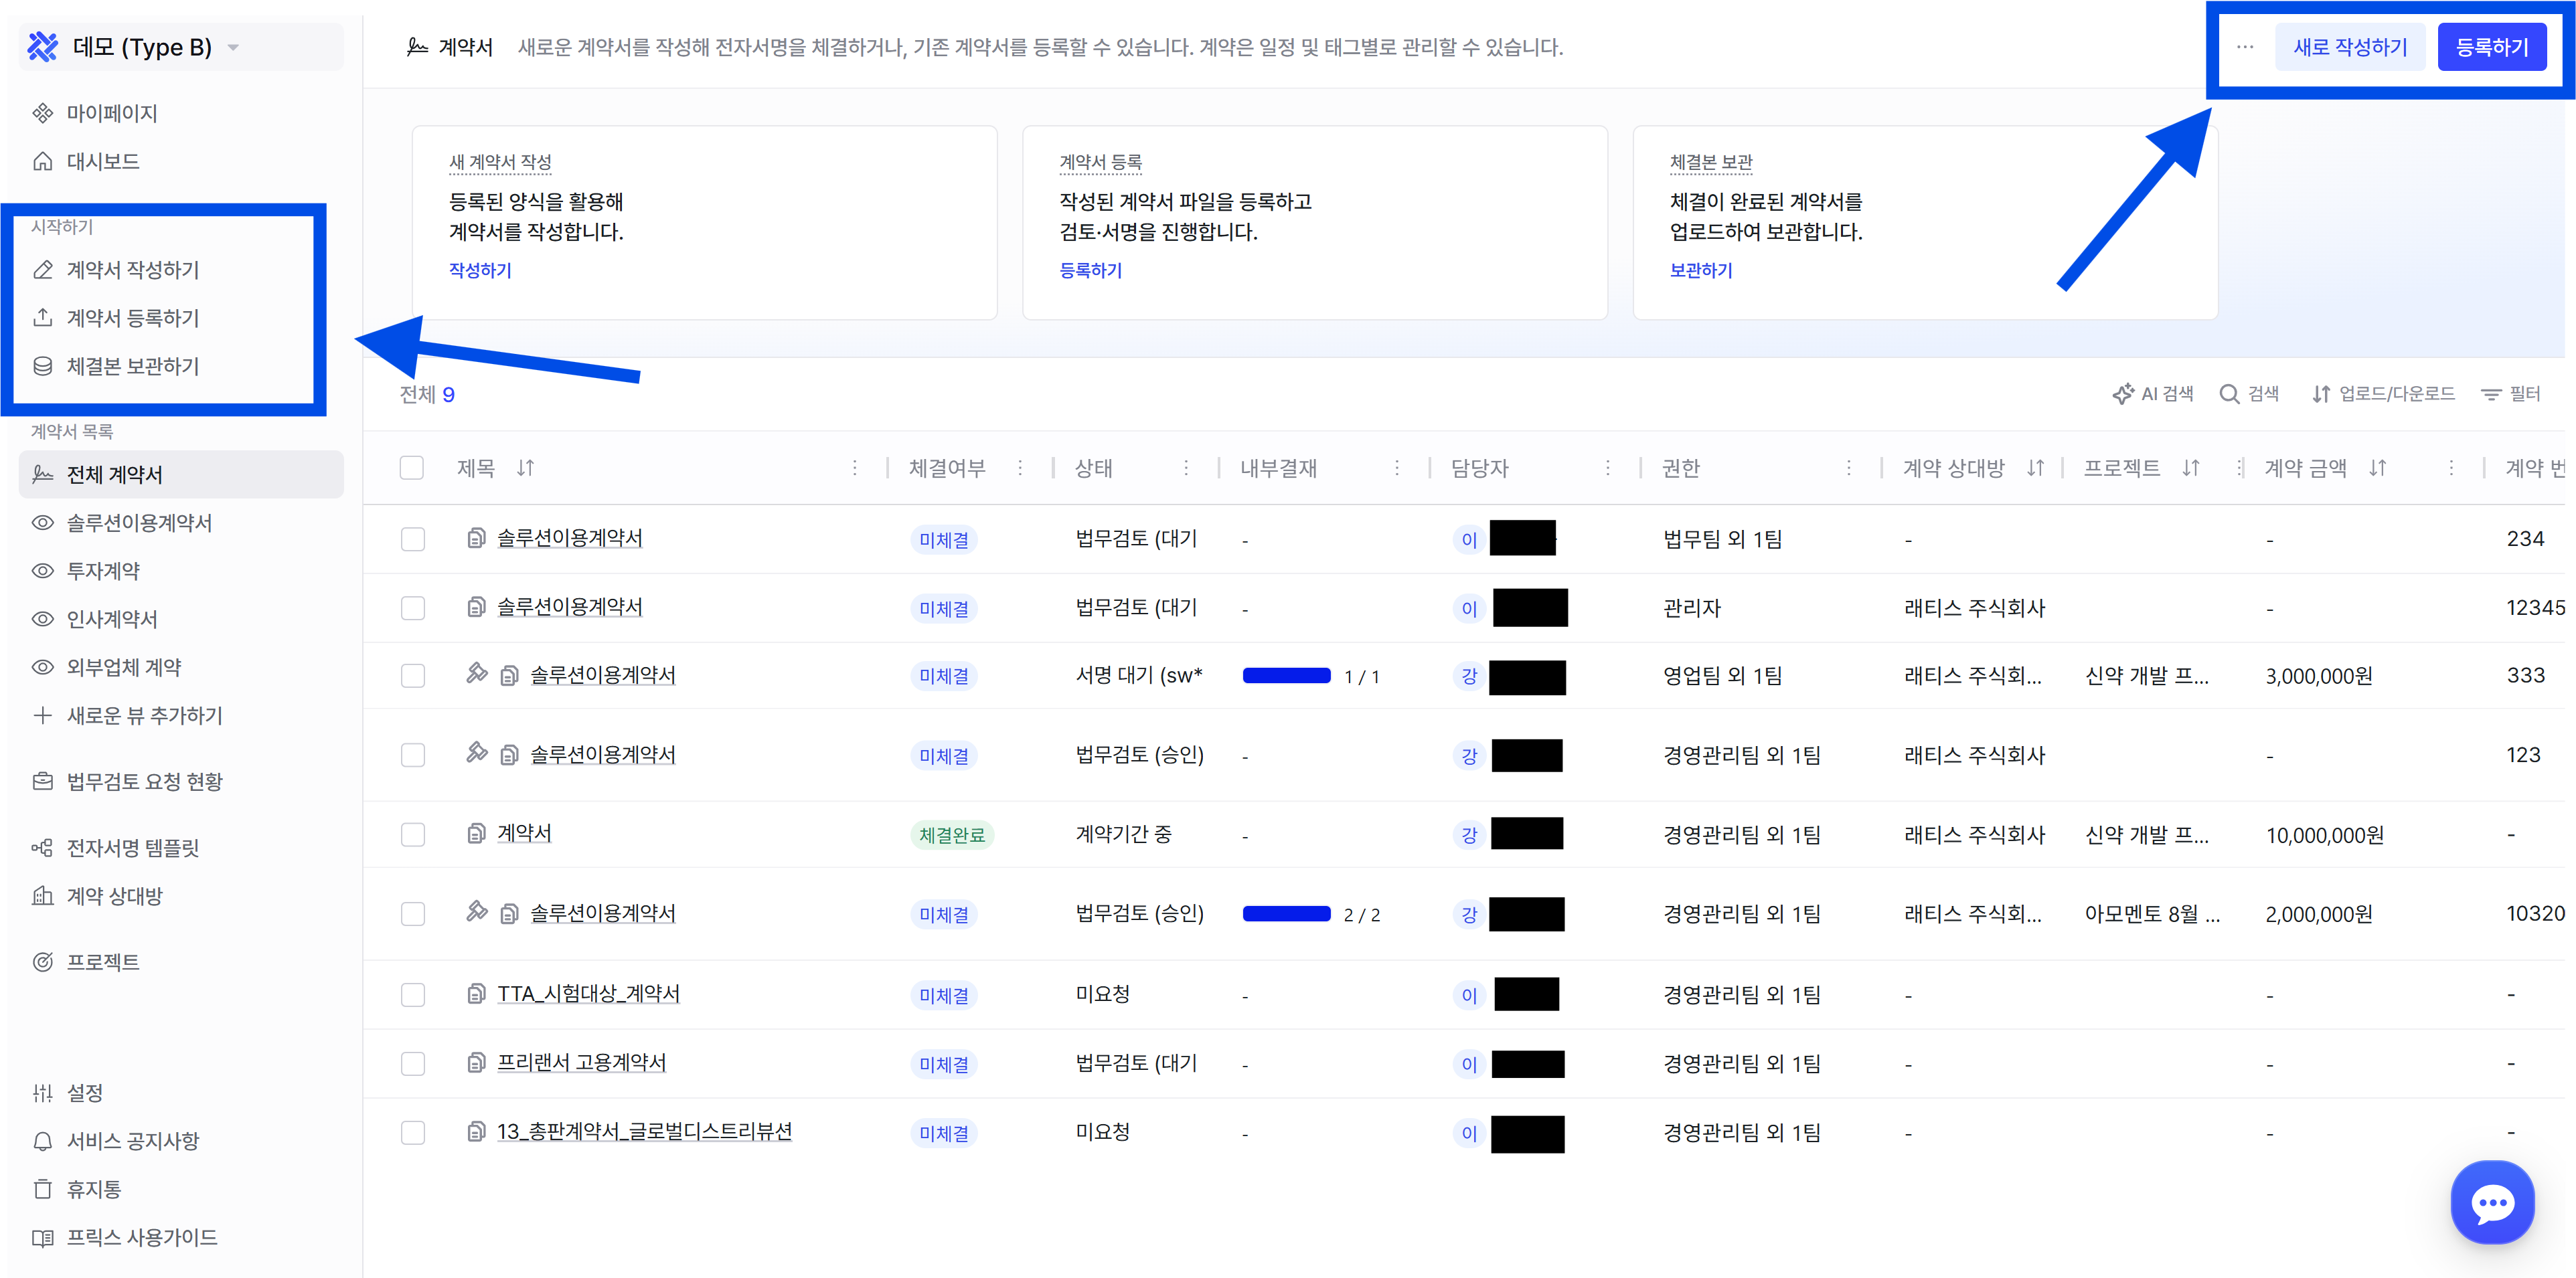Click the book icon for 프릭스 사용가이드
Viewport: 2576px width, 1278px height.
pos(42,1237)
